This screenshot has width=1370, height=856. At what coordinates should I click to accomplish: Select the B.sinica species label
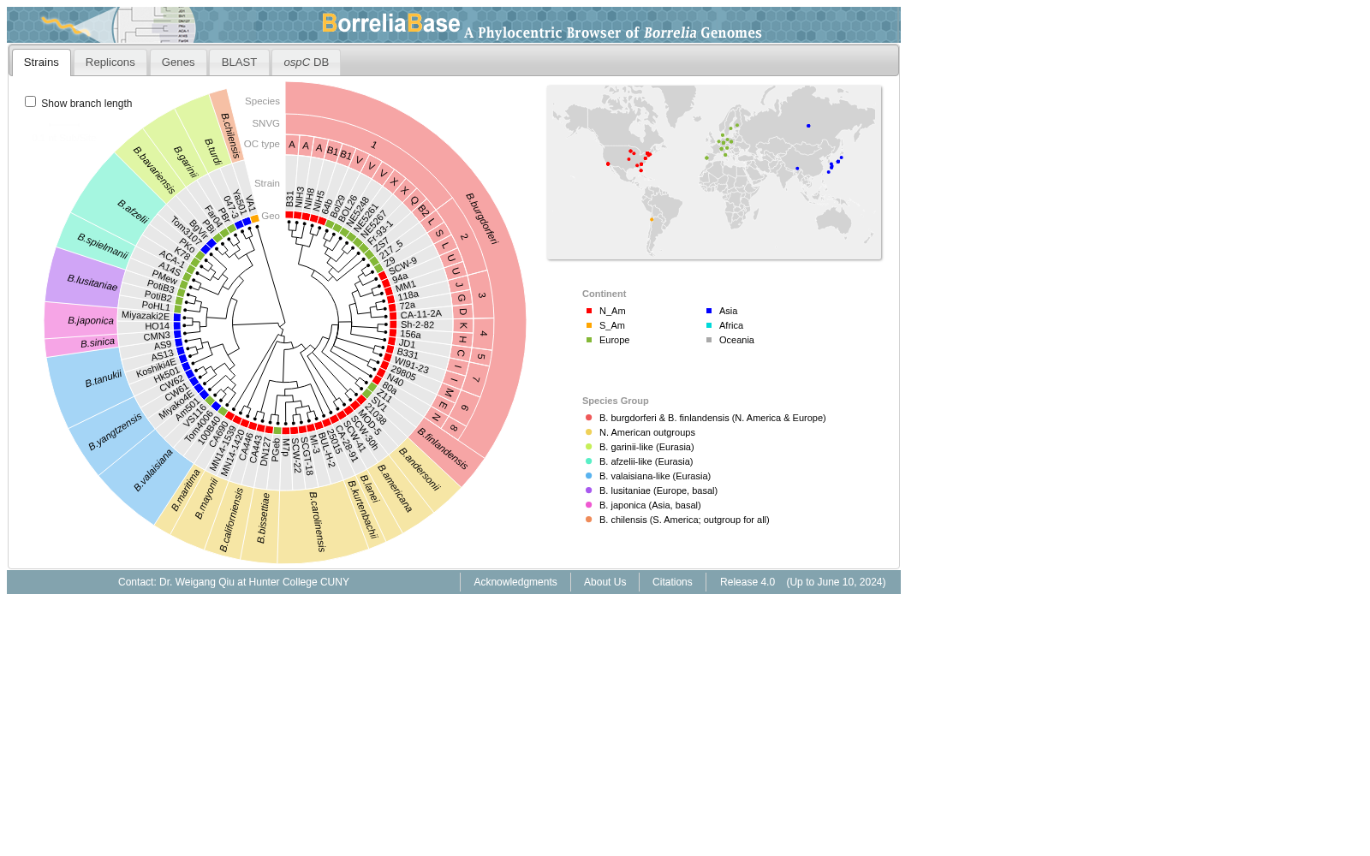tap(98, 343)
